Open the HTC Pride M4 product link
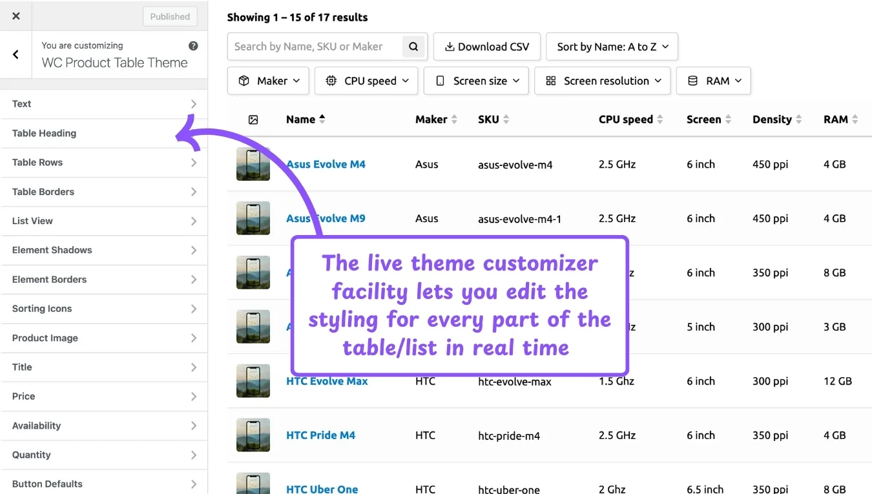The image size is (872, 494). [320, 435]
